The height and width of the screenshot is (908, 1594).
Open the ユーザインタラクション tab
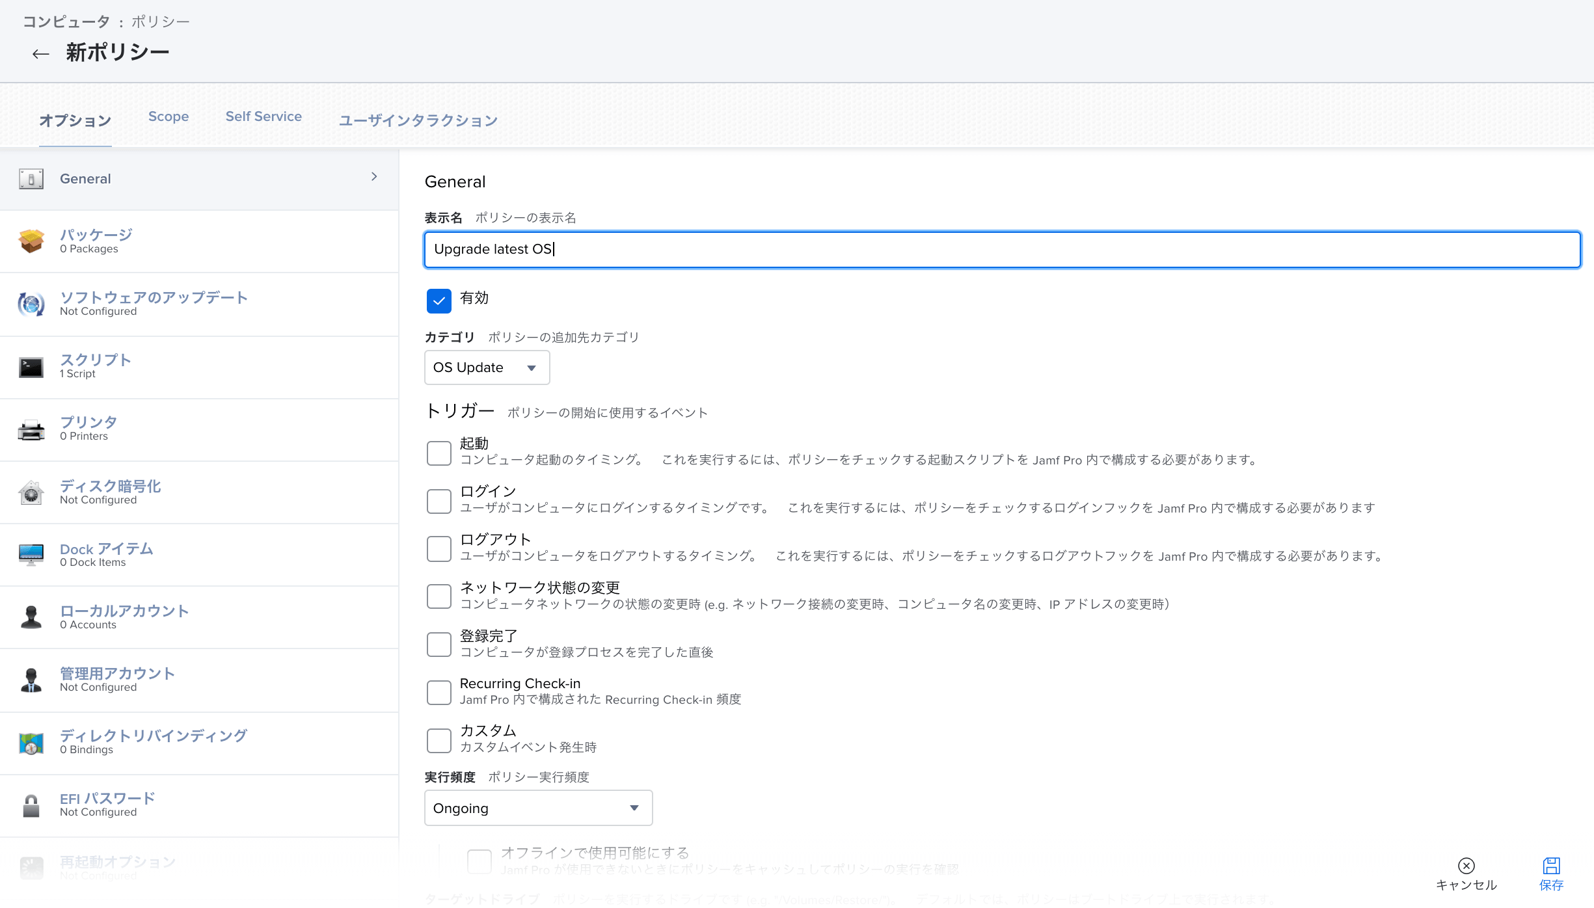coord(418,120)
